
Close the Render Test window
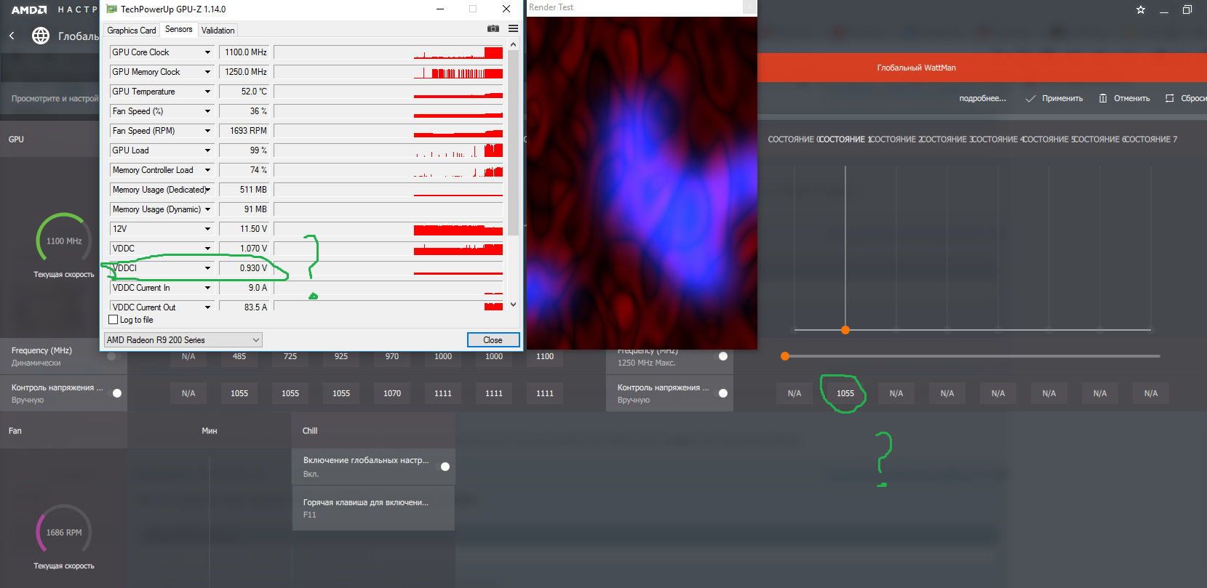point(749,7)
